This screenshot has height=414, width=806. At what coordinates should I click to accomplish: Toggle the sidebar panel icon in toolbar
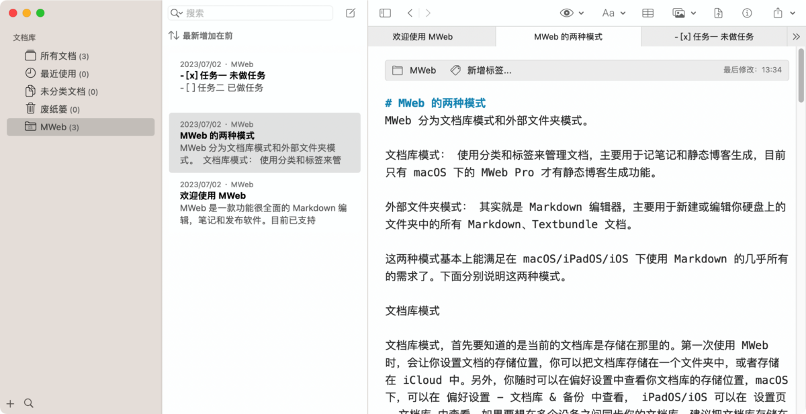click(x=385, y=13)
